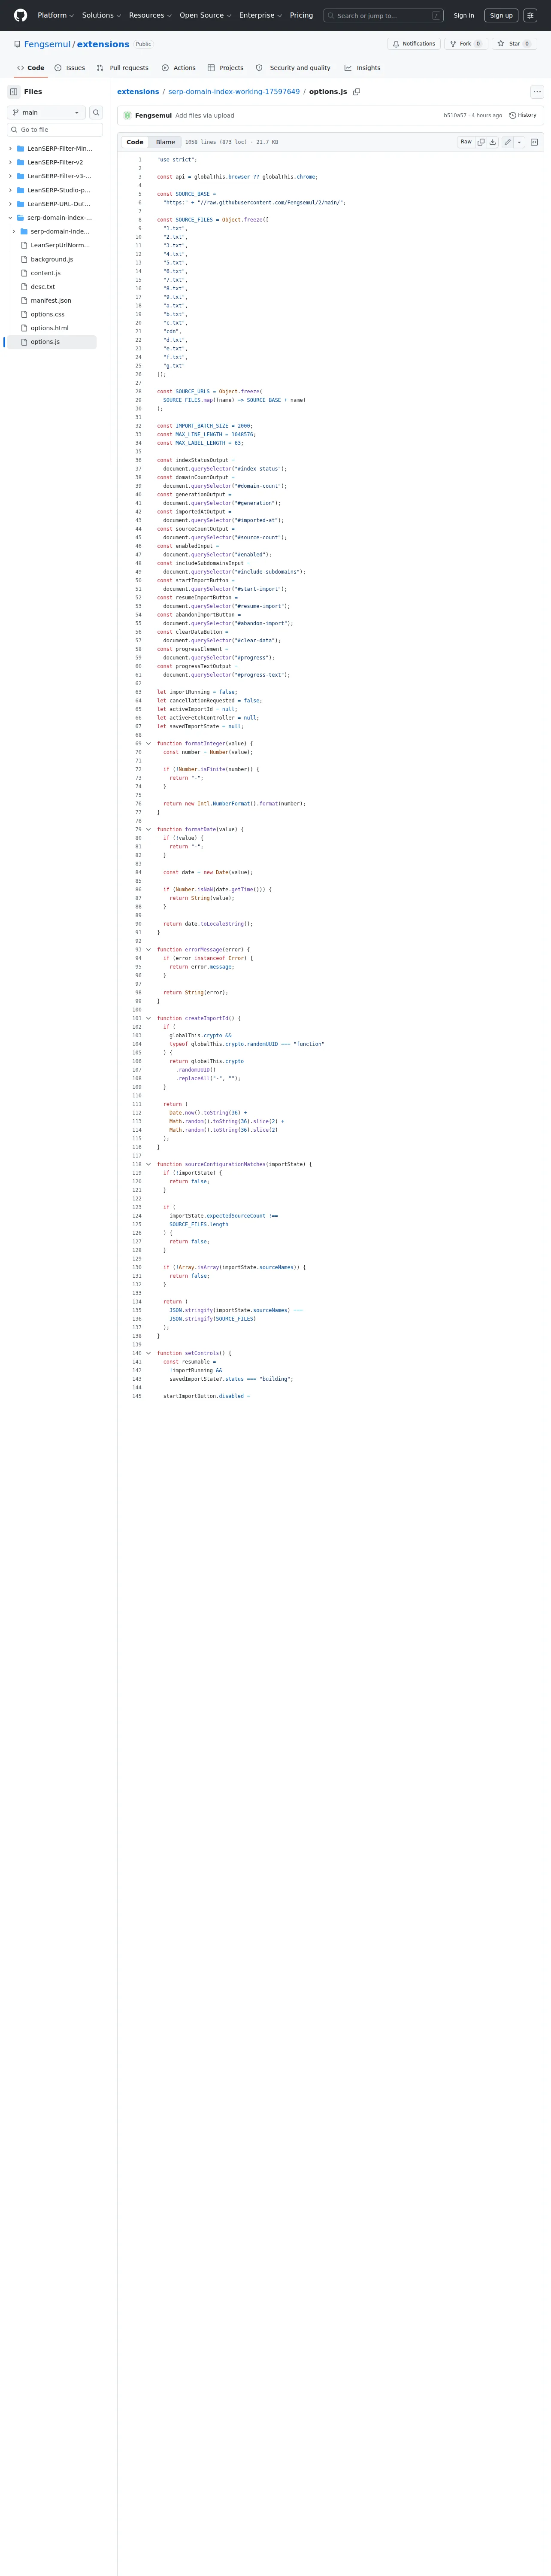
Task: Open the main branch selector dropdown
Action: tap(46, 112)
